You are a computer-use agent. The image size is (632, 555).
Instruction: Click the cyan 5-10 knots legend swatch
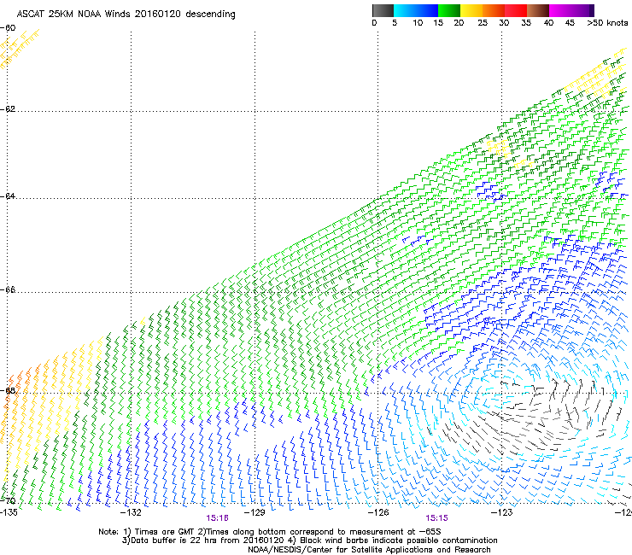coord(405,10)
